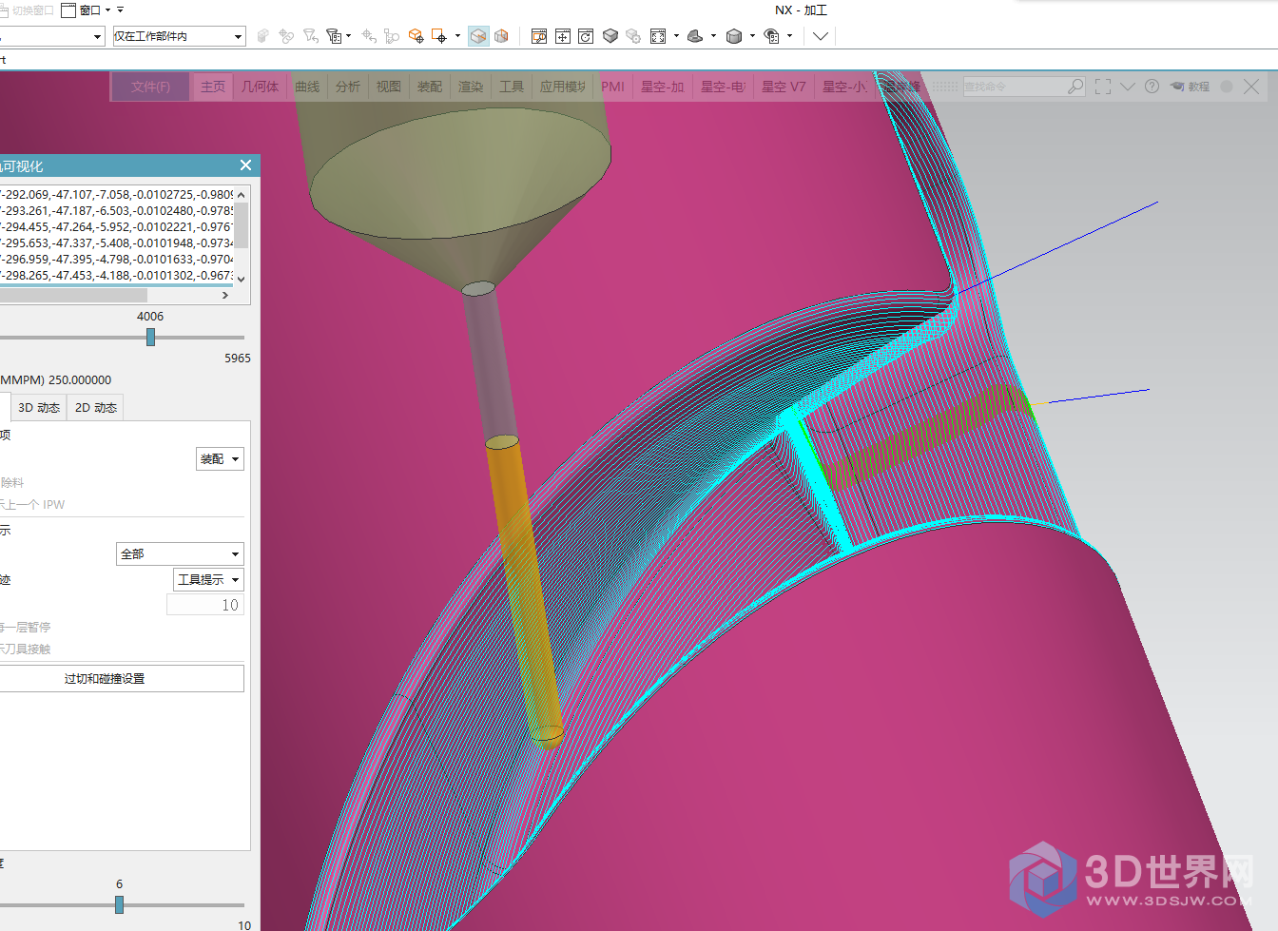Click the grayed cube with gear icon

coord(633,36)
